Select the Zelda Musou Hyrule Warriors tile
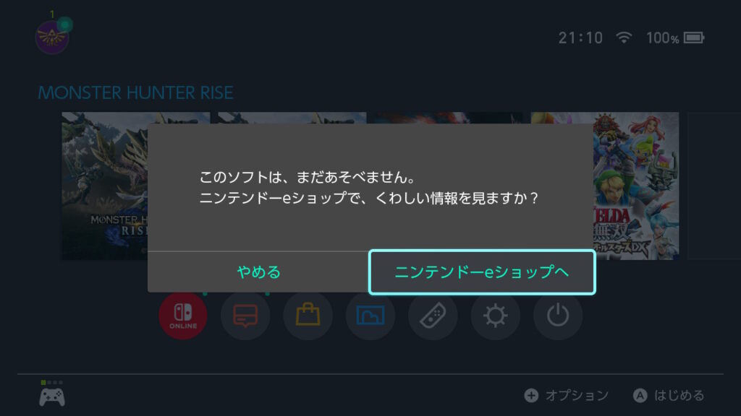 pos(636,186)
